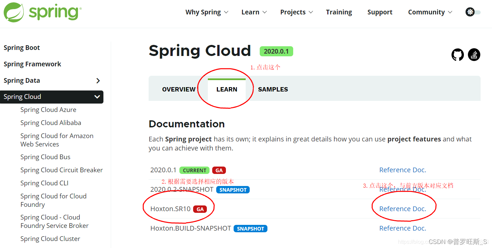Viewport: 492px width, 248px height.
Task: Open Reference Doc. for Hoxton.SR10
Action: tap(403, 209)
